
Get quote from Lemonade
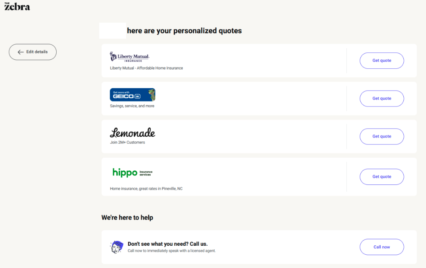(381, 136)
